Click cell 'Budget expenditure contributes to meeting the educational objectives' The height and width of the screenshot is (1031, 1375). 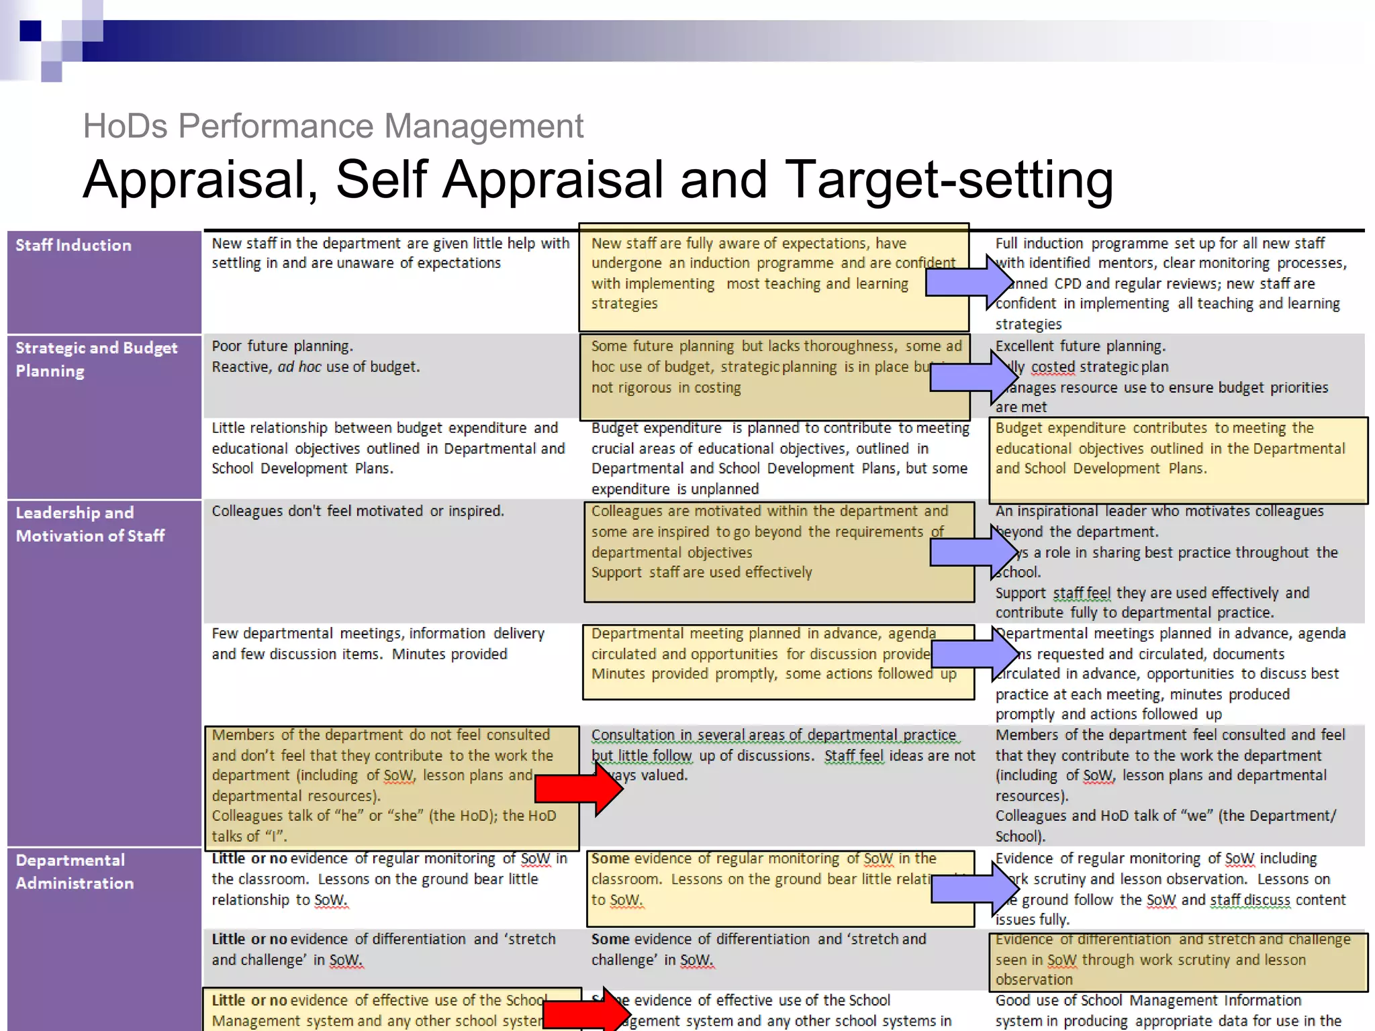(1178, 460)
